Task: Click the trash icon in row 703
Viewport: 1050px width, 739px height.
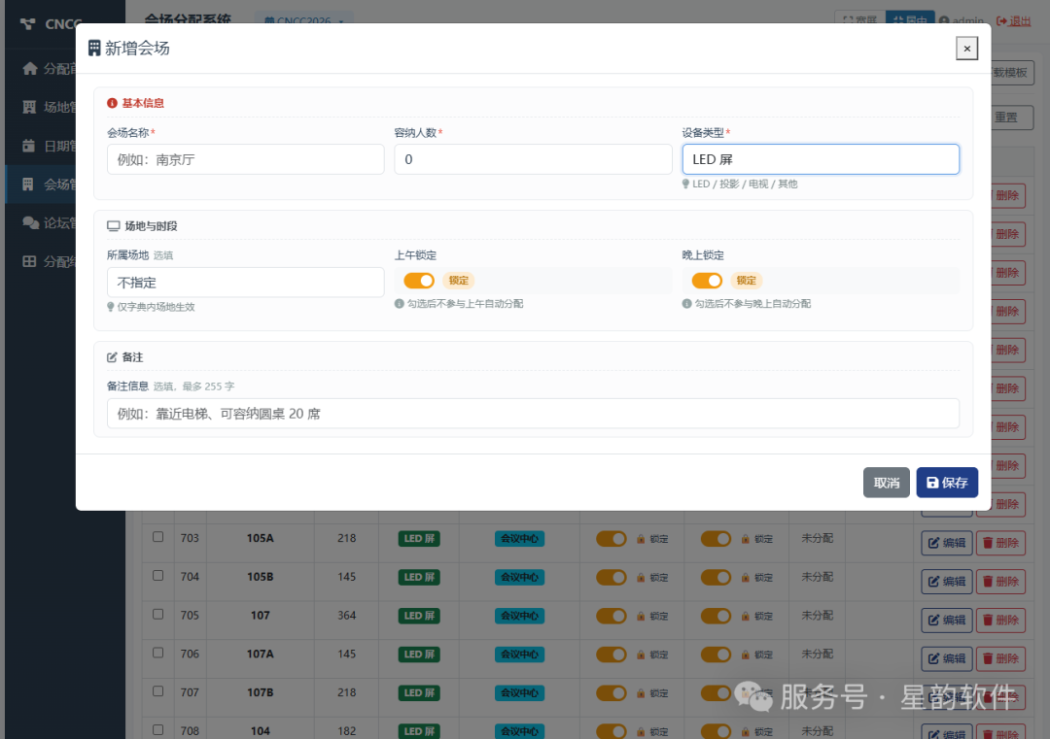Action: [x=988, y=543]
